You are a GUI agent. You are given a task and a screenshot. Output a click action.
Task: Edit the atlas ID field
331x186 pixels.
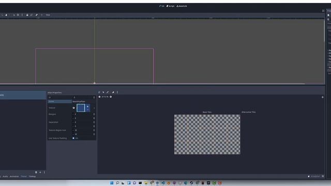(83, 98)
